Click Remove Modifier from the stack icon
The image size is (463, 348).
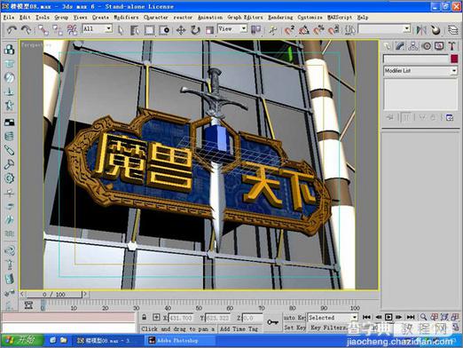tap(433, 117)
